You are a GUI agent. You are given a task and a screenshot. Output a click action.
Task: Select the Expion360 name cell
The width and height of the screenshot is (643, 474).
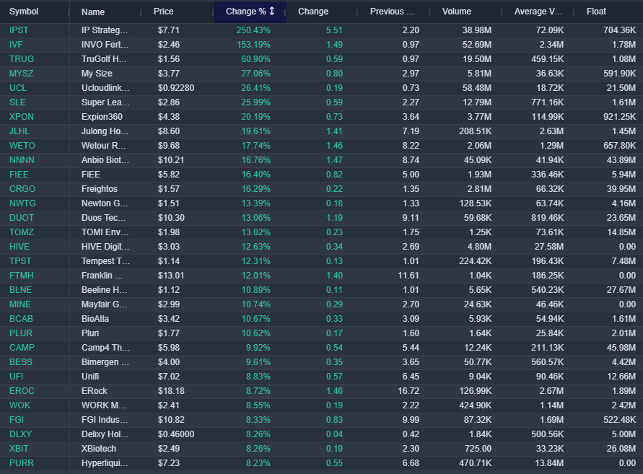pos(102,117)
